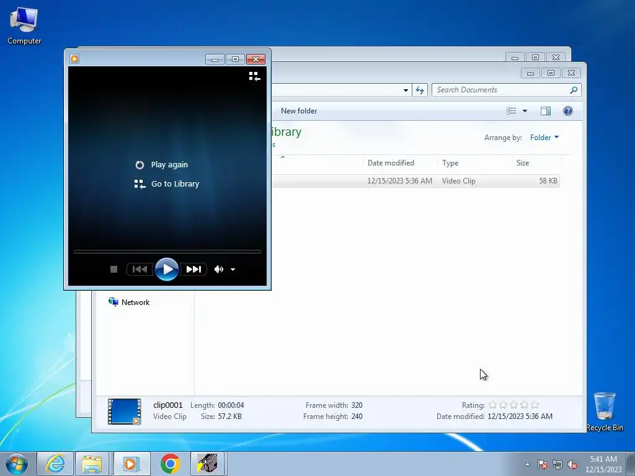635x476 pixels.
Task: Change view with the view icon
Action: [512, 111]
